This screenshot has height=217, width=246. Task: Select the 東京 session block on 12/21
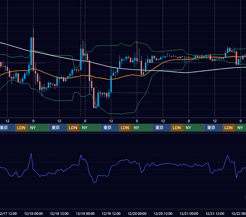(x=214, y=128)
